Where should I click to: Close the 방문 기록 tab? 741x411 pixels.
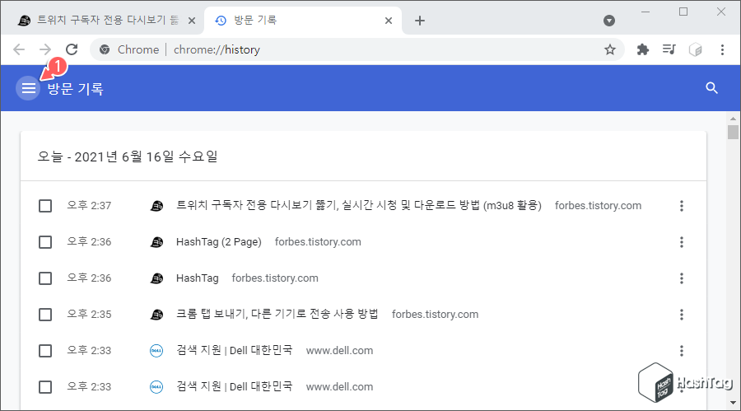(389, 21)
